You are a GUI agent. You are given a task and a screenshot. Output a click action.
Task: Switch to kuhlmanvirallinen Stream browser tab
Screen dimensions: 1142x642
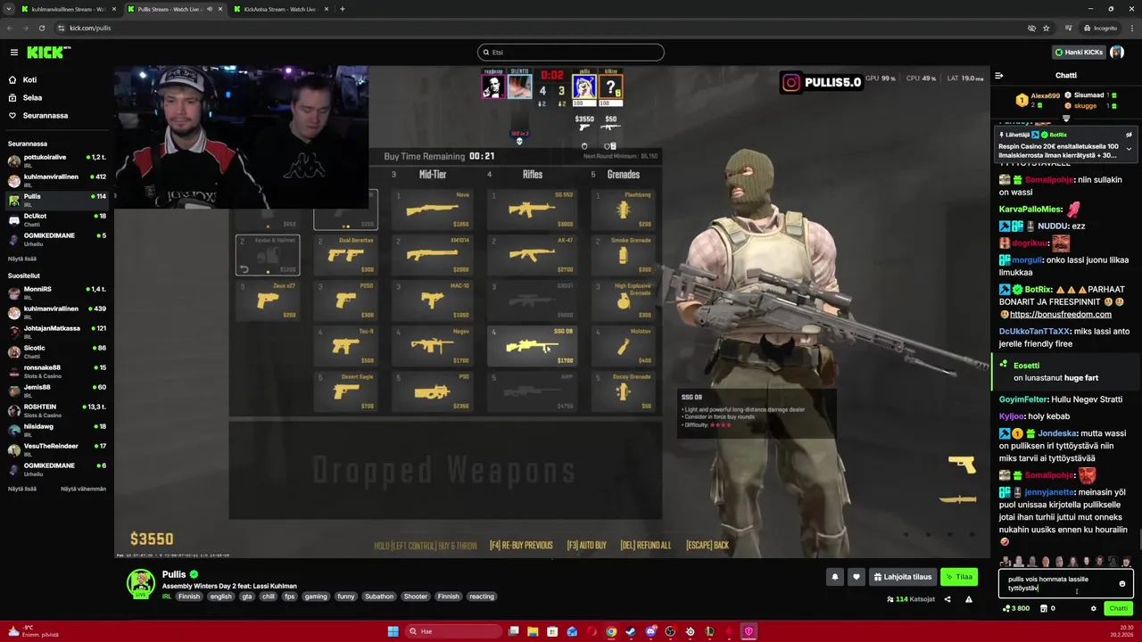[69, 9]
